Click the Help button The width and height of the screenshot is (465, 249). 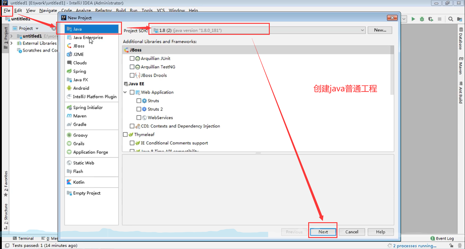tap(381, 232)
